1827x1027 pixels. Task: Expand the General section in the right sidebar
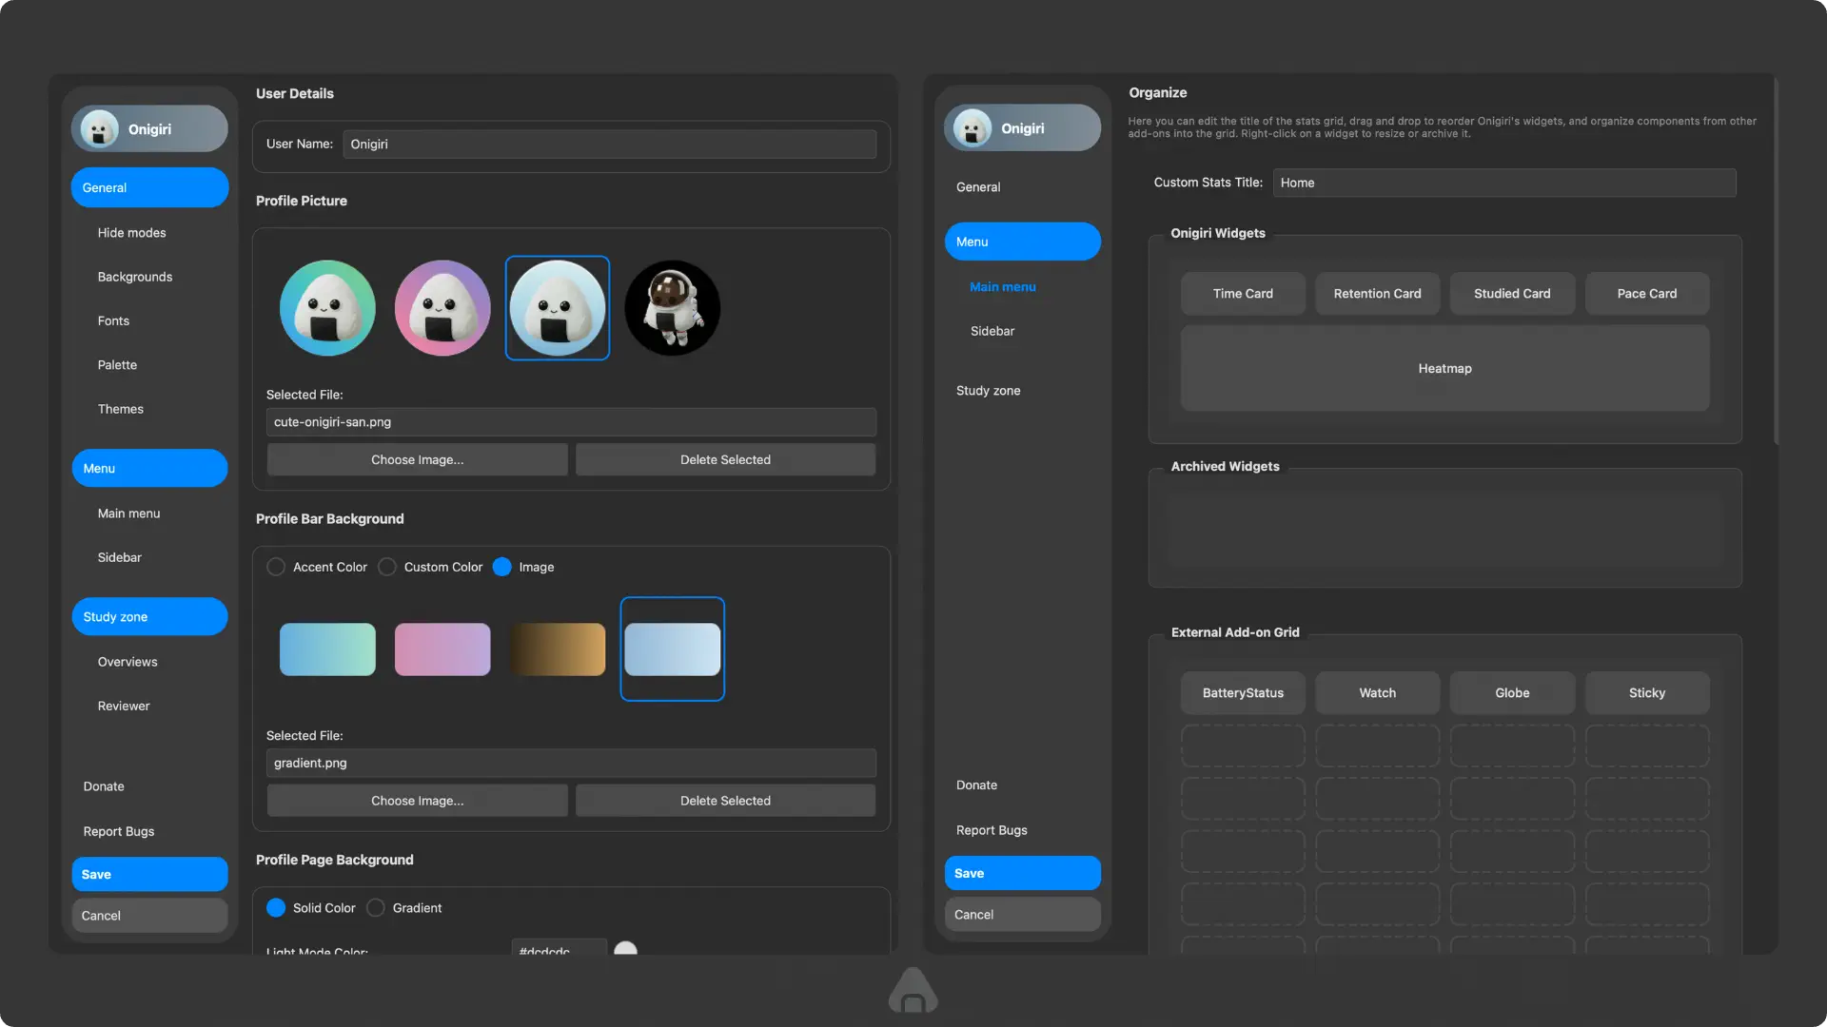click(x=978, y=187)
